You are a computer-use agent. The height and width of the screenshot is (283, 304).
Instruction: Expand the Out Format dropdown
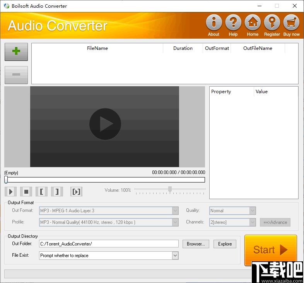click(175, 210)
